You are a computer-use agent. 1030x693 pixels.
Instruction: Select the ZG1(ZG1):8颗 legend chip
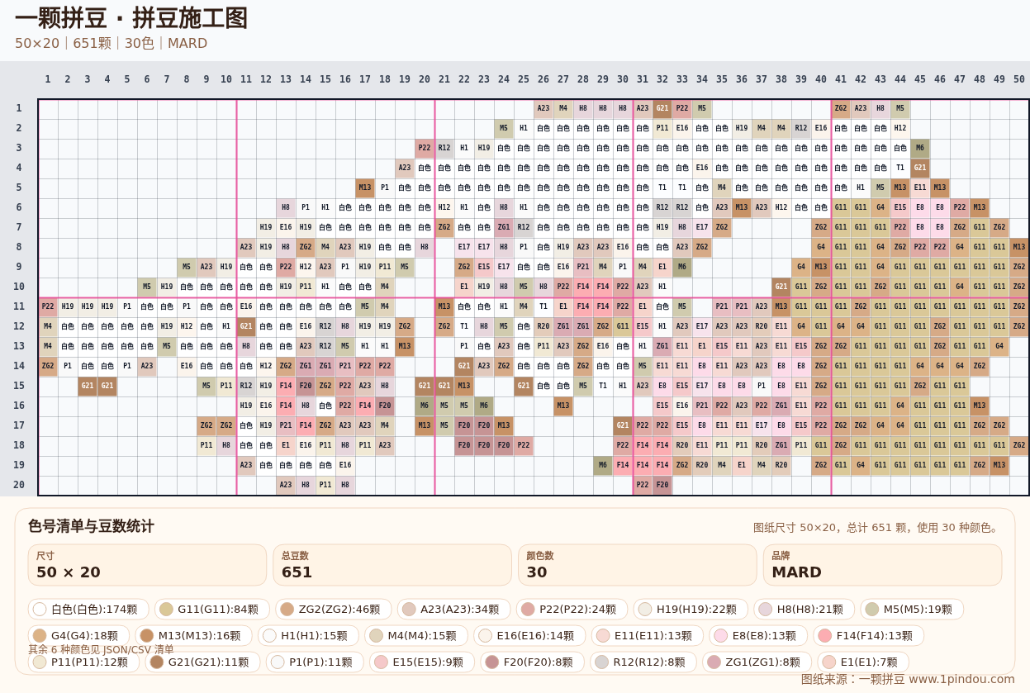[757, 662]
